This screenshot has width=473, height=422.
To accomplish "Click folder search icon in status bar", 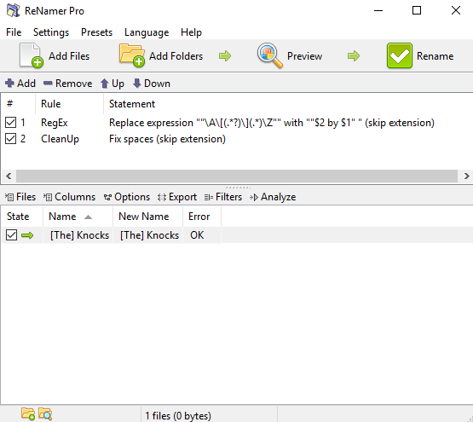I will coord(45,413).
